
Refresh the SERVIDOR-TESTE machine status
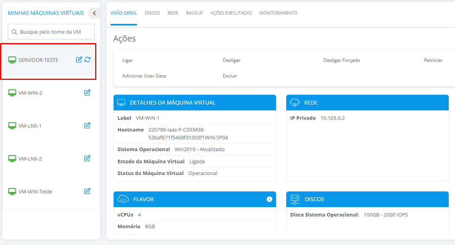coord(87,60)
